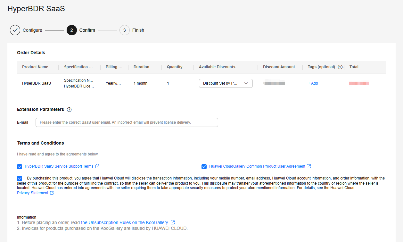Screen dimensions: 403x242
Task: Uncheck HyperBDR SaaS Service Support Terms checkbox
Action: point(20,167)
